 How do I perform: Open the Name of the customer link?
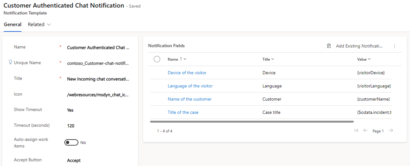click(190, 99)
